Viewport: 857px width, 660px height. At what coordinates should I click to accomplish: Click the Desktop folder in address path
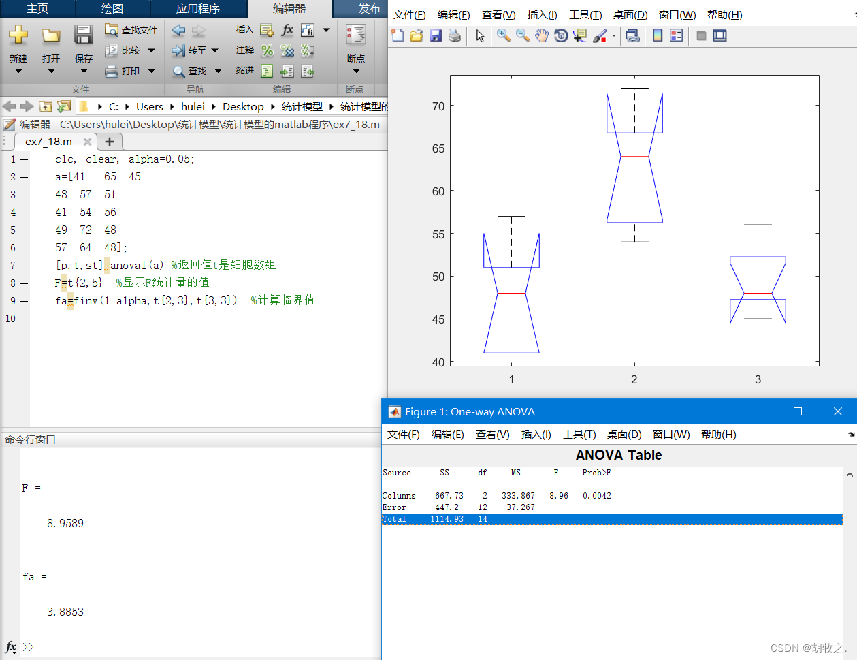(243, 107)
